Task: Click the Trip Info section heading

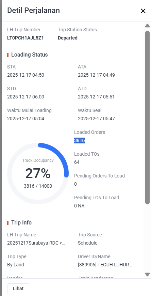Action: click(21, 222)
